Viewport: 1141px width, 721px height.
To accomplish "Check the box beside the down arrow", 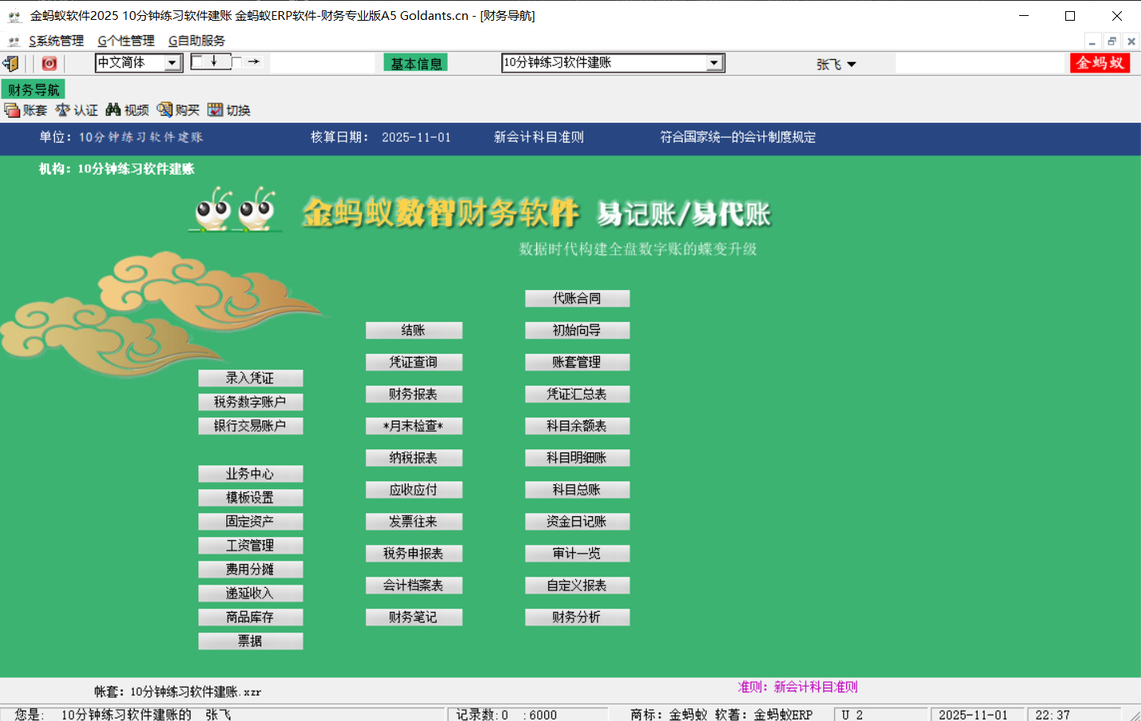I will click(197, 61).
